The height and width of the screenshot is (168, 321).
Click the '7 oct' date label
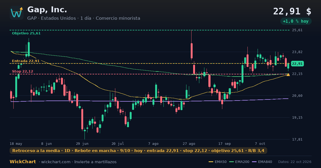coord(260,143)
